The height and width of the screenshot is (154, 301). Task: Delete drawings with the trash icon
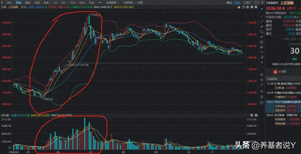[261, 97]
